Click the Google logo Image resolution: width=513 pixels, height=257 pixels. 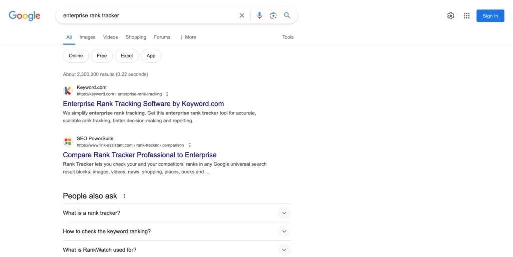click(x=24, y=16)
